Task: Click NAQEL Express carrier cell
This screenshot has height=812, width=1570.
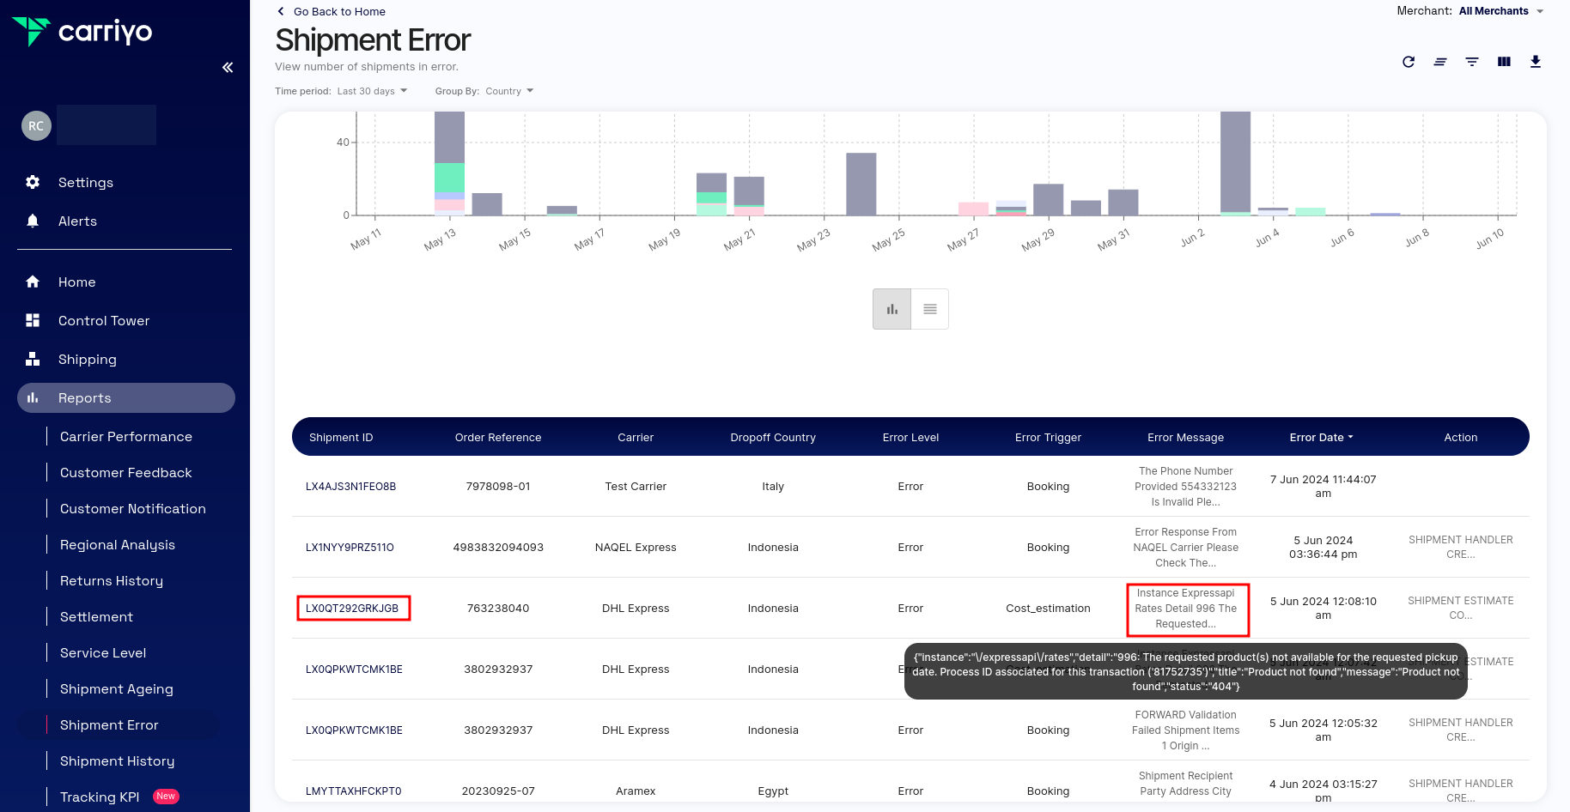Action: 636,547
